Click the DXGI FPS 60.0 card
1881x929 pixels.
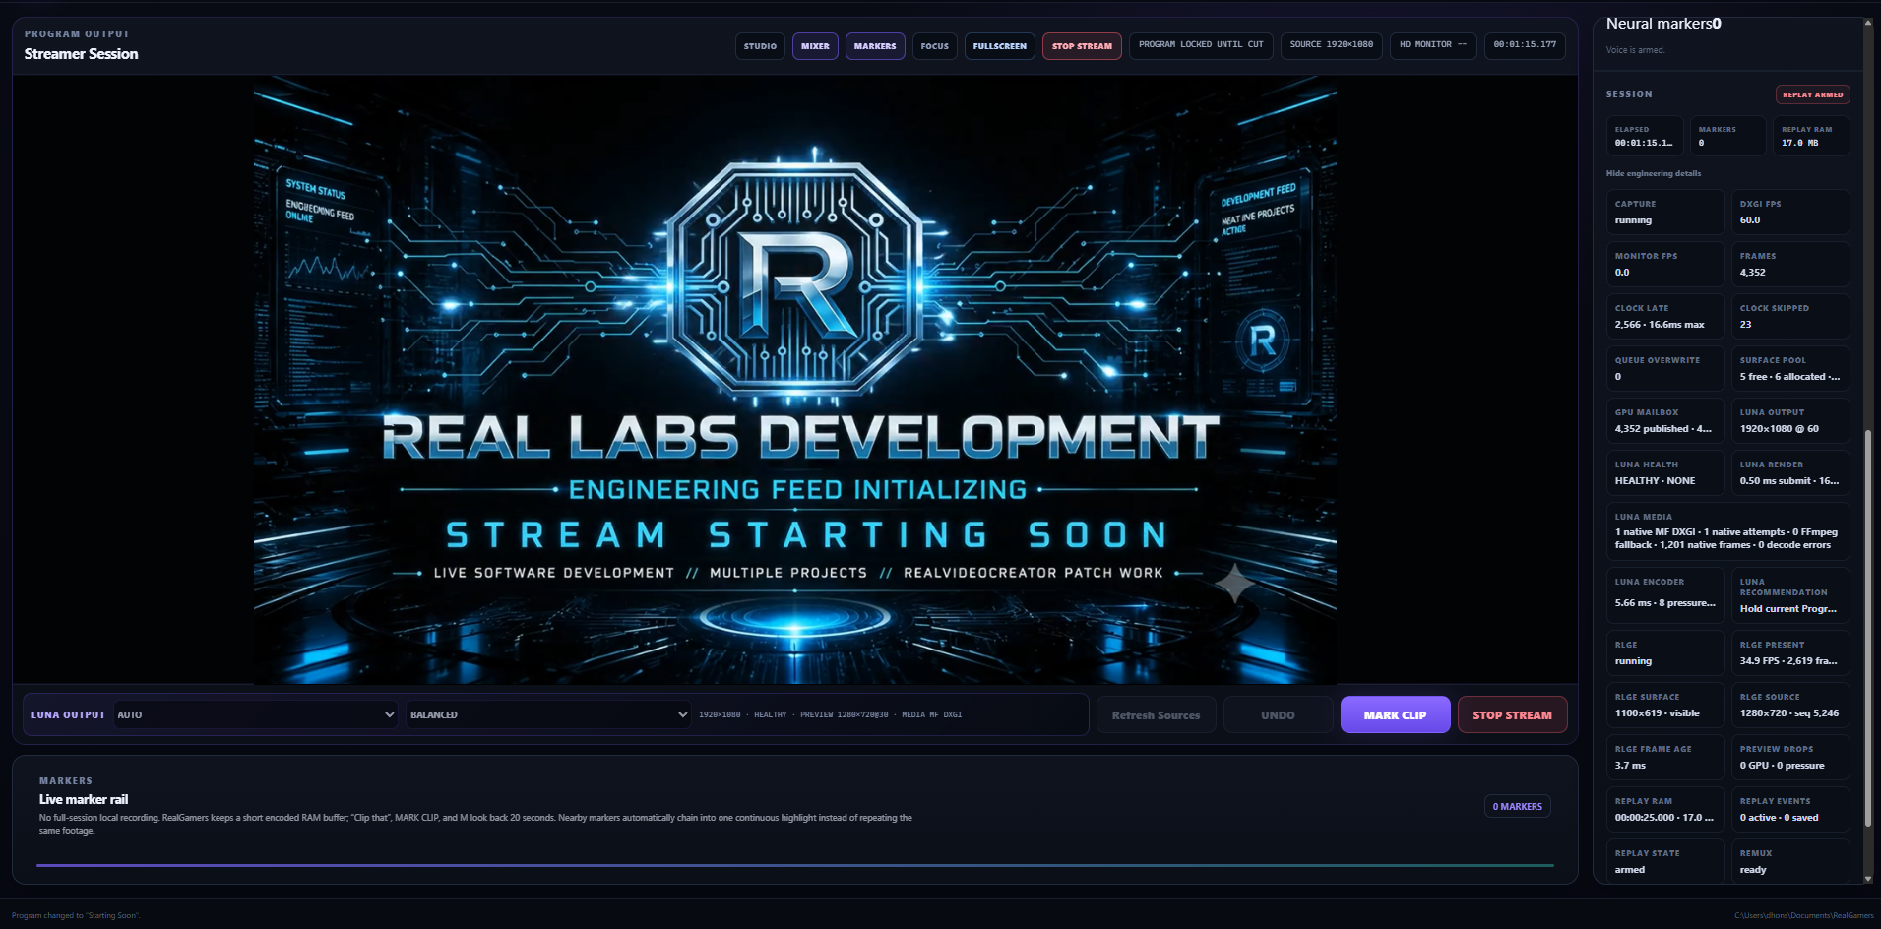click(1790, 213)
